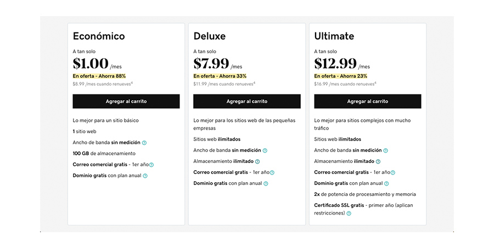The width and height of the screenshot is (494, 247).
Task: Open Certificado SSL gratis help icon
Action: (349, 214)
